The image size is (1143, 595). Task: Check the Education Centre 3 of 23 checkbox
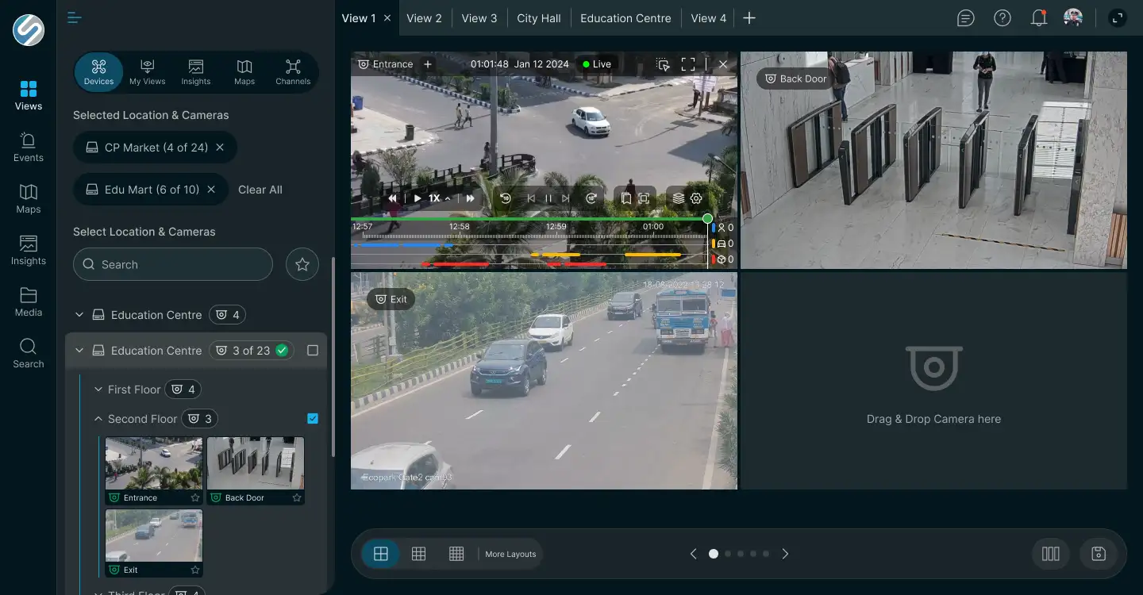(313, 351)
